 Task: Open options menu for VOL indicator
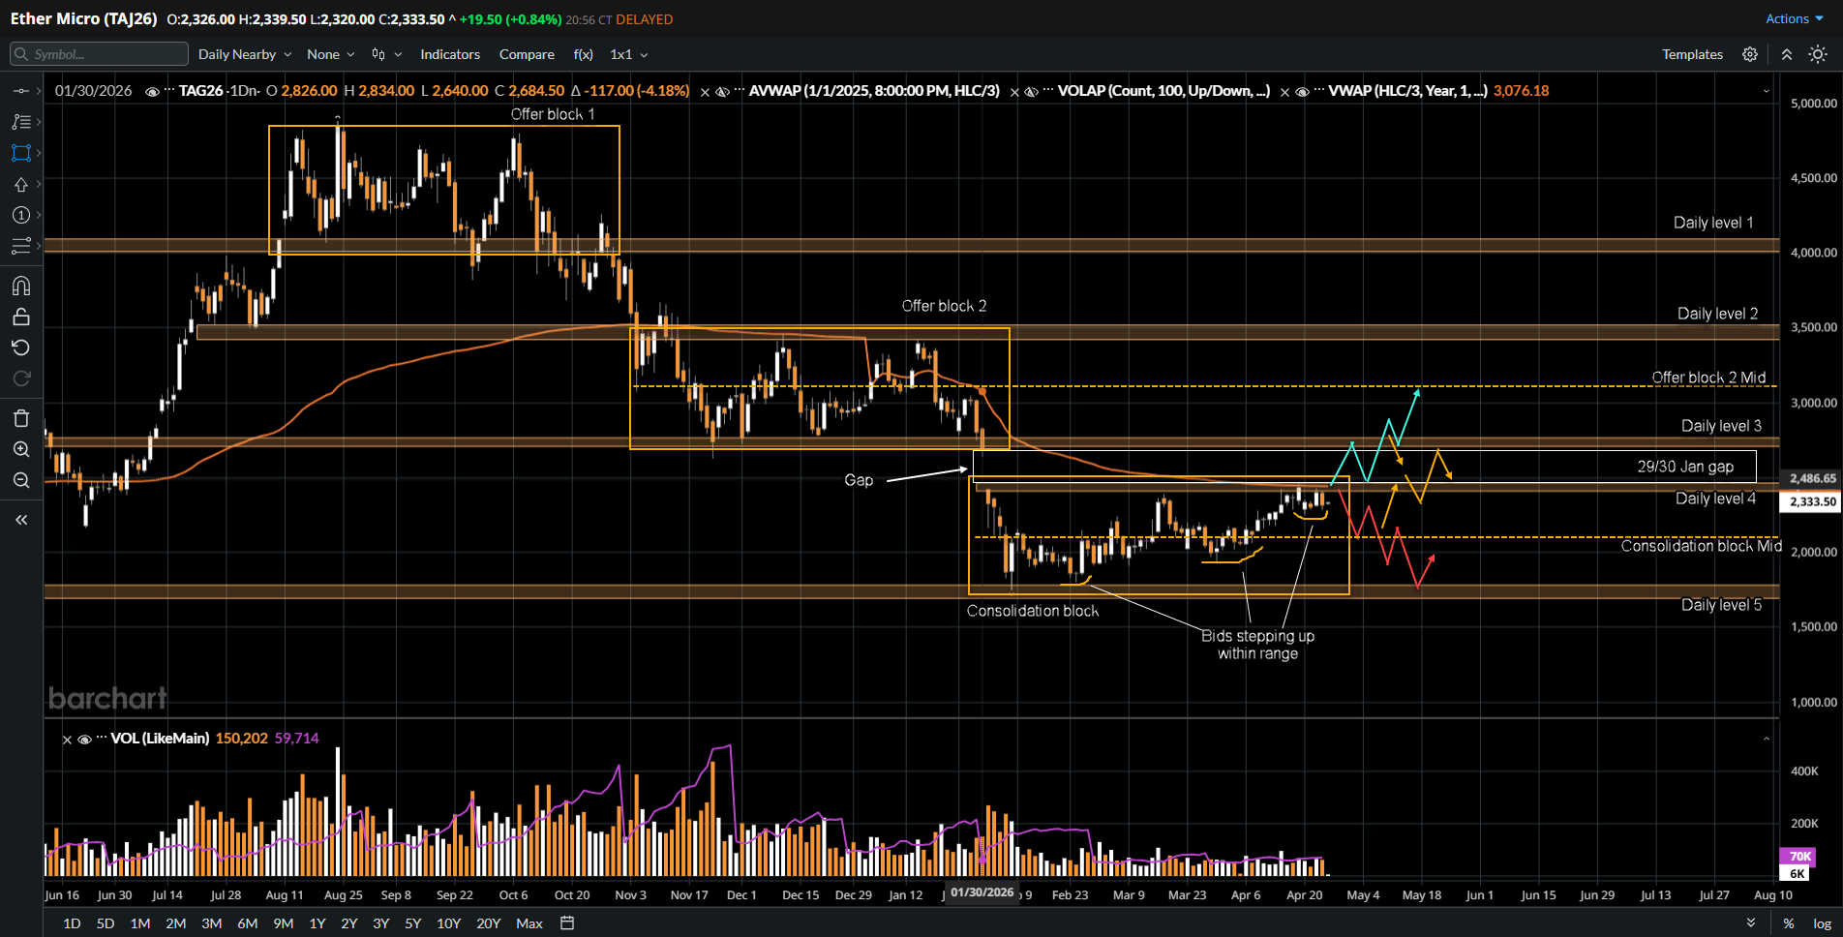click(x=101, y=739)
